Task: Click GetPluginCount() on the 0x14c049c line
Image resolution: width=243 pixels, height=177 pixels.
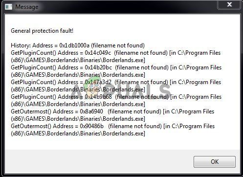Action: coord(33,53)
